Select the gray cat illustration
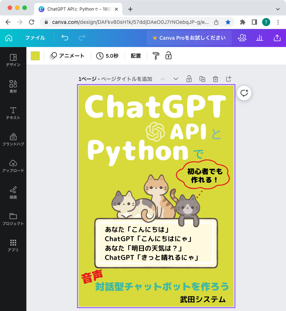This screenshot has width=286, height=311. tap(188, 210)
